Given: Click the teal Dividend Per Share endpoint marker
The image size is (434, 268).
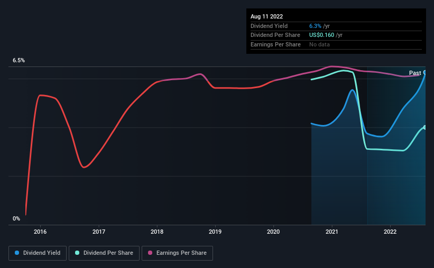Looking at the screenshot, I should click(424, 127).
